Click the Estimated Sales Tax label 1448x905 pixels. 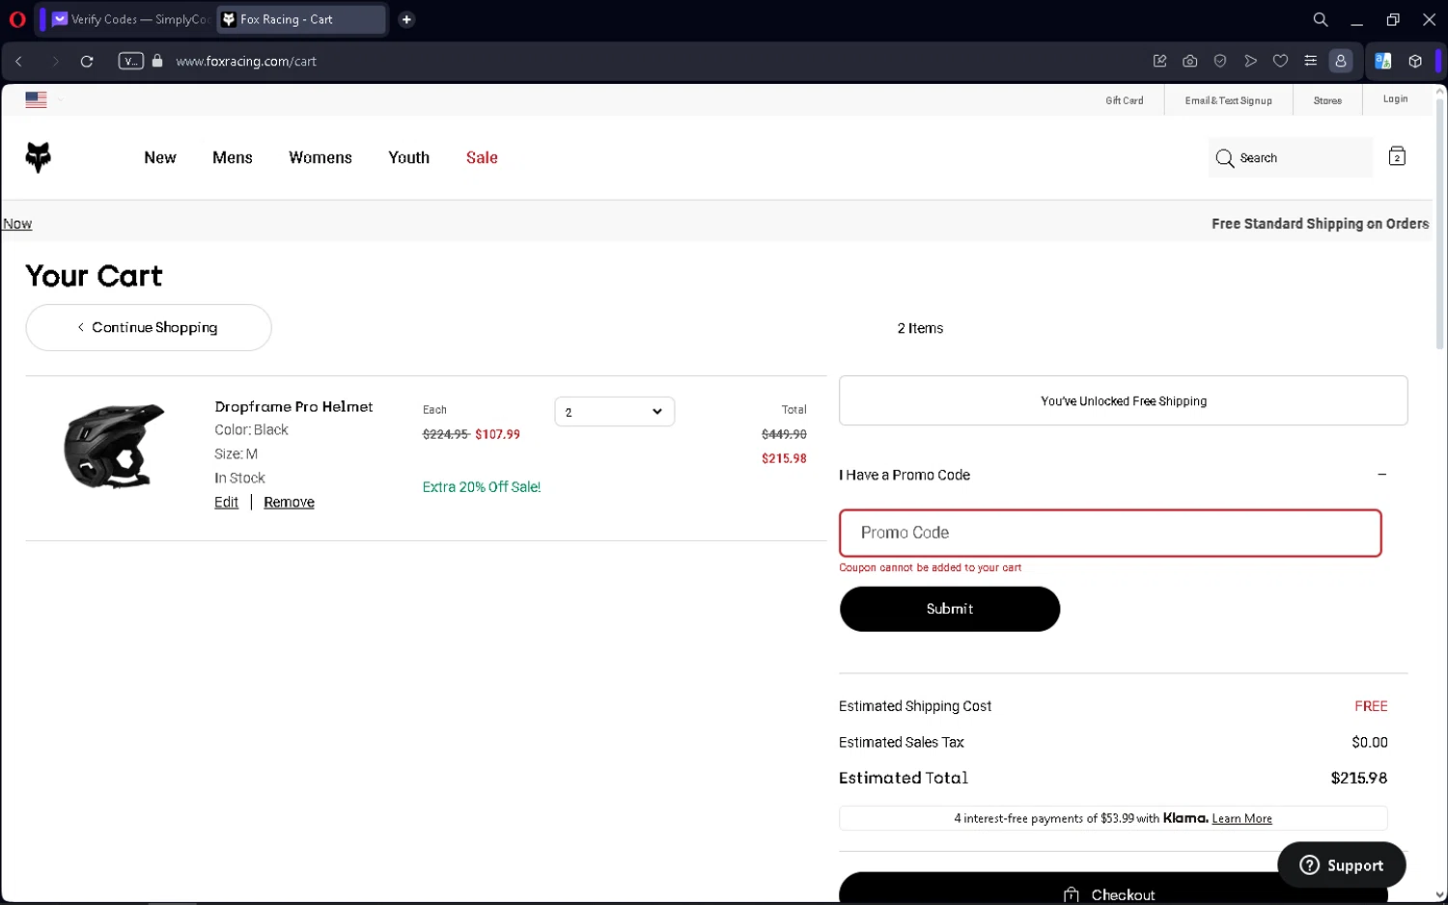(x=901, y=742)
